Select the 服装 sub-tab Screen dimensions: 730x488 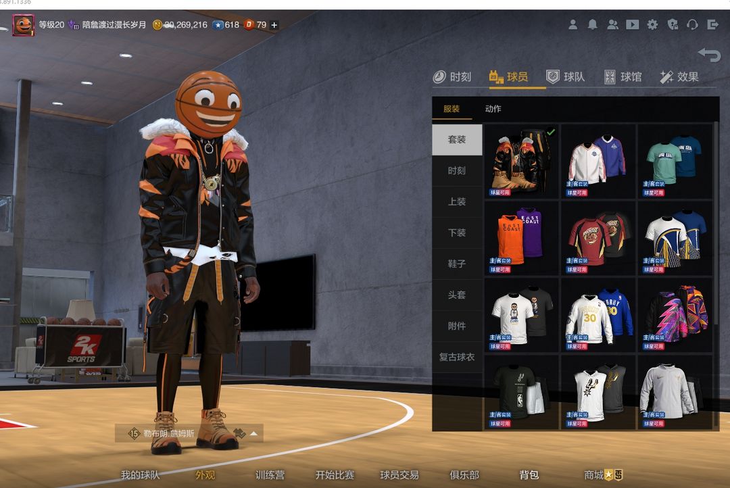(x=452, y=109)
